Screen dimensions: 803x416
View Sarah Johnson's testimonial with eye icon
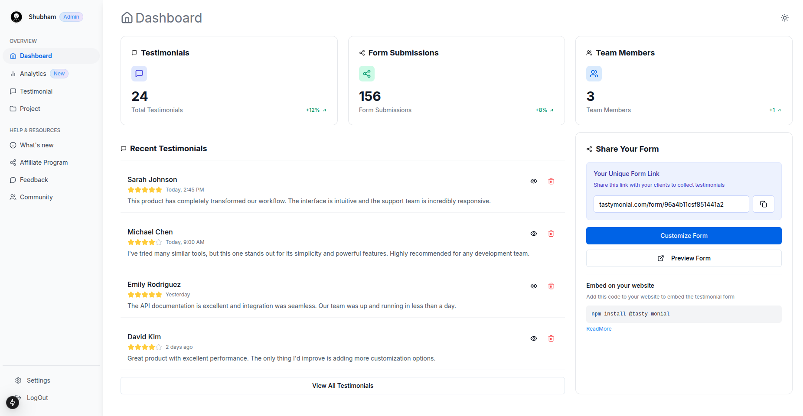pyautogui.click(x=533, y=181)
